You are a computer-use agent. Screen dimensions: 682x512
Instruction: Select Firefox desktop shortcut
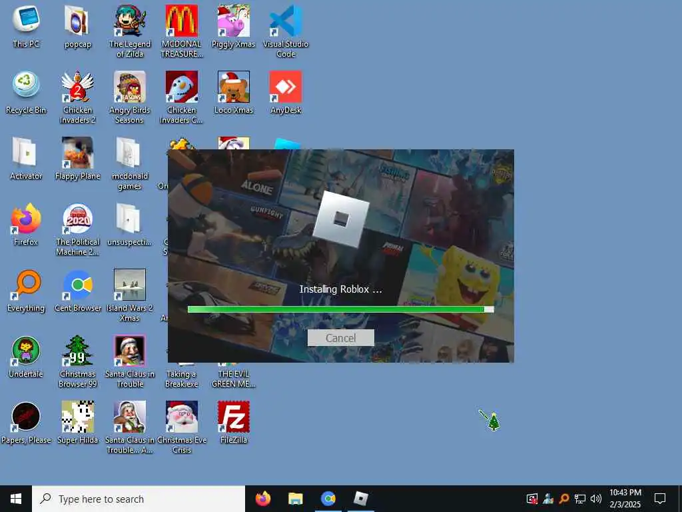(x=26, y=225)
